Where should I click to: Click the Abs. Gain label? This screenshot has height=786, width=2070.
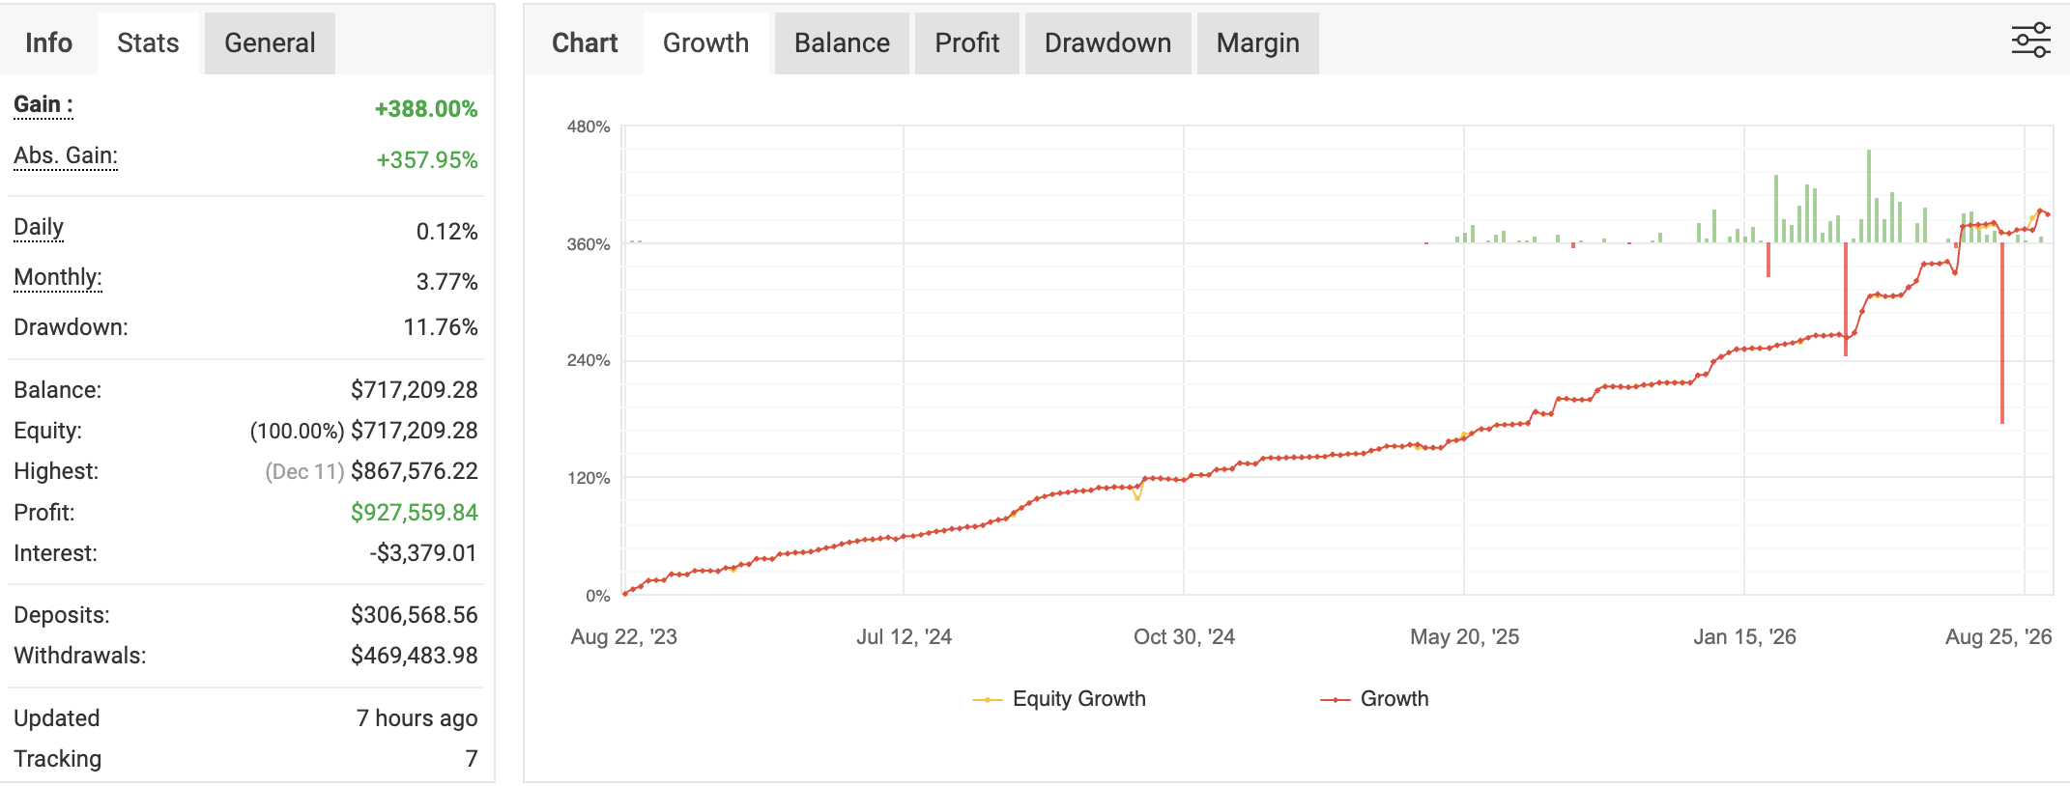(66, 155)
